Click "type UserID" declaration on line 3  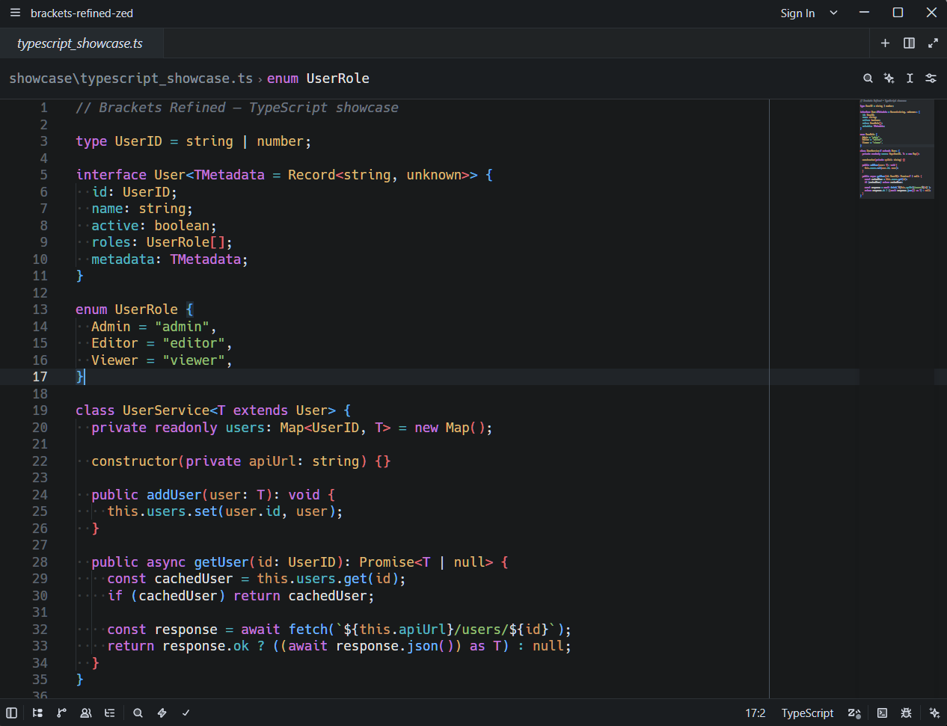tap(119, 141)
